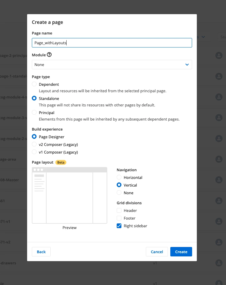The width and height of the screenshot is (226, 285).
Task: Click user avatar icon beside 08-Master row
Action: click(x=219, y=180)
